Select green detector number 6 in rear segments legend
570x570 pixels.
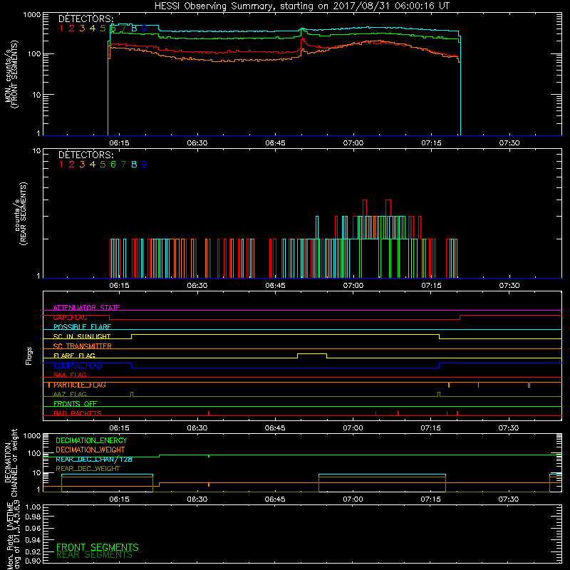tap(113, 165)
